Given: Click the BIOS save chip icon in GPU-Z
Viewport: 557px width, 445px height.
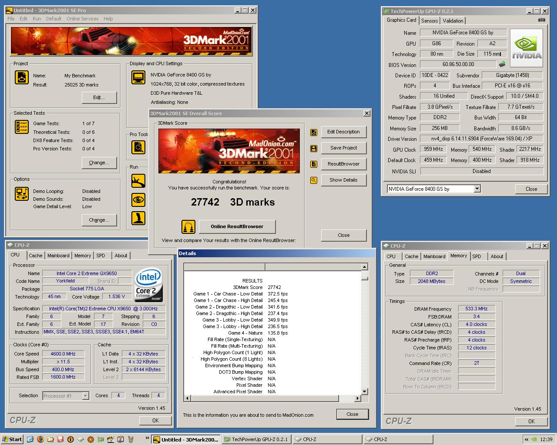Looking at the screenshot, I should click(502, 64).
